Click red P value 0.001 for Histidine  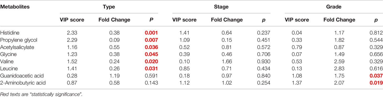tap(152, 33)
